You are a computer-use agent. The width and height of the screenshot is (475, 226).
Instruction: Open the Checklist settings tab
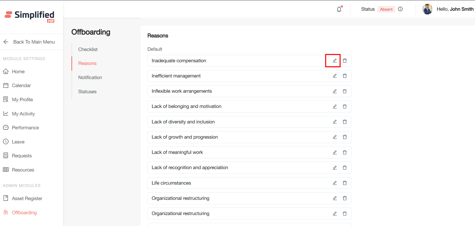tap(88, 49)
